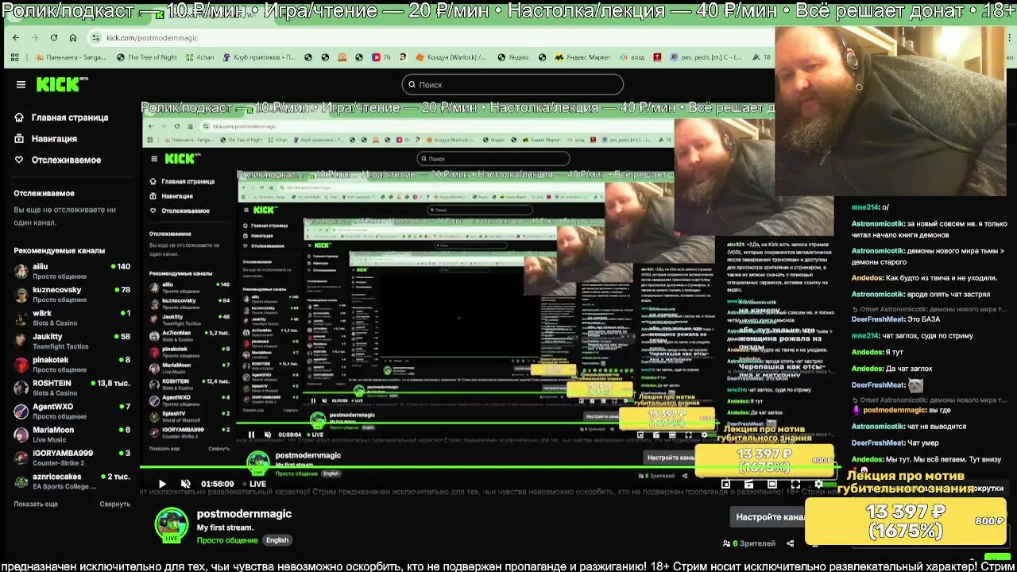Reload the Kick page

pos(53,37)
